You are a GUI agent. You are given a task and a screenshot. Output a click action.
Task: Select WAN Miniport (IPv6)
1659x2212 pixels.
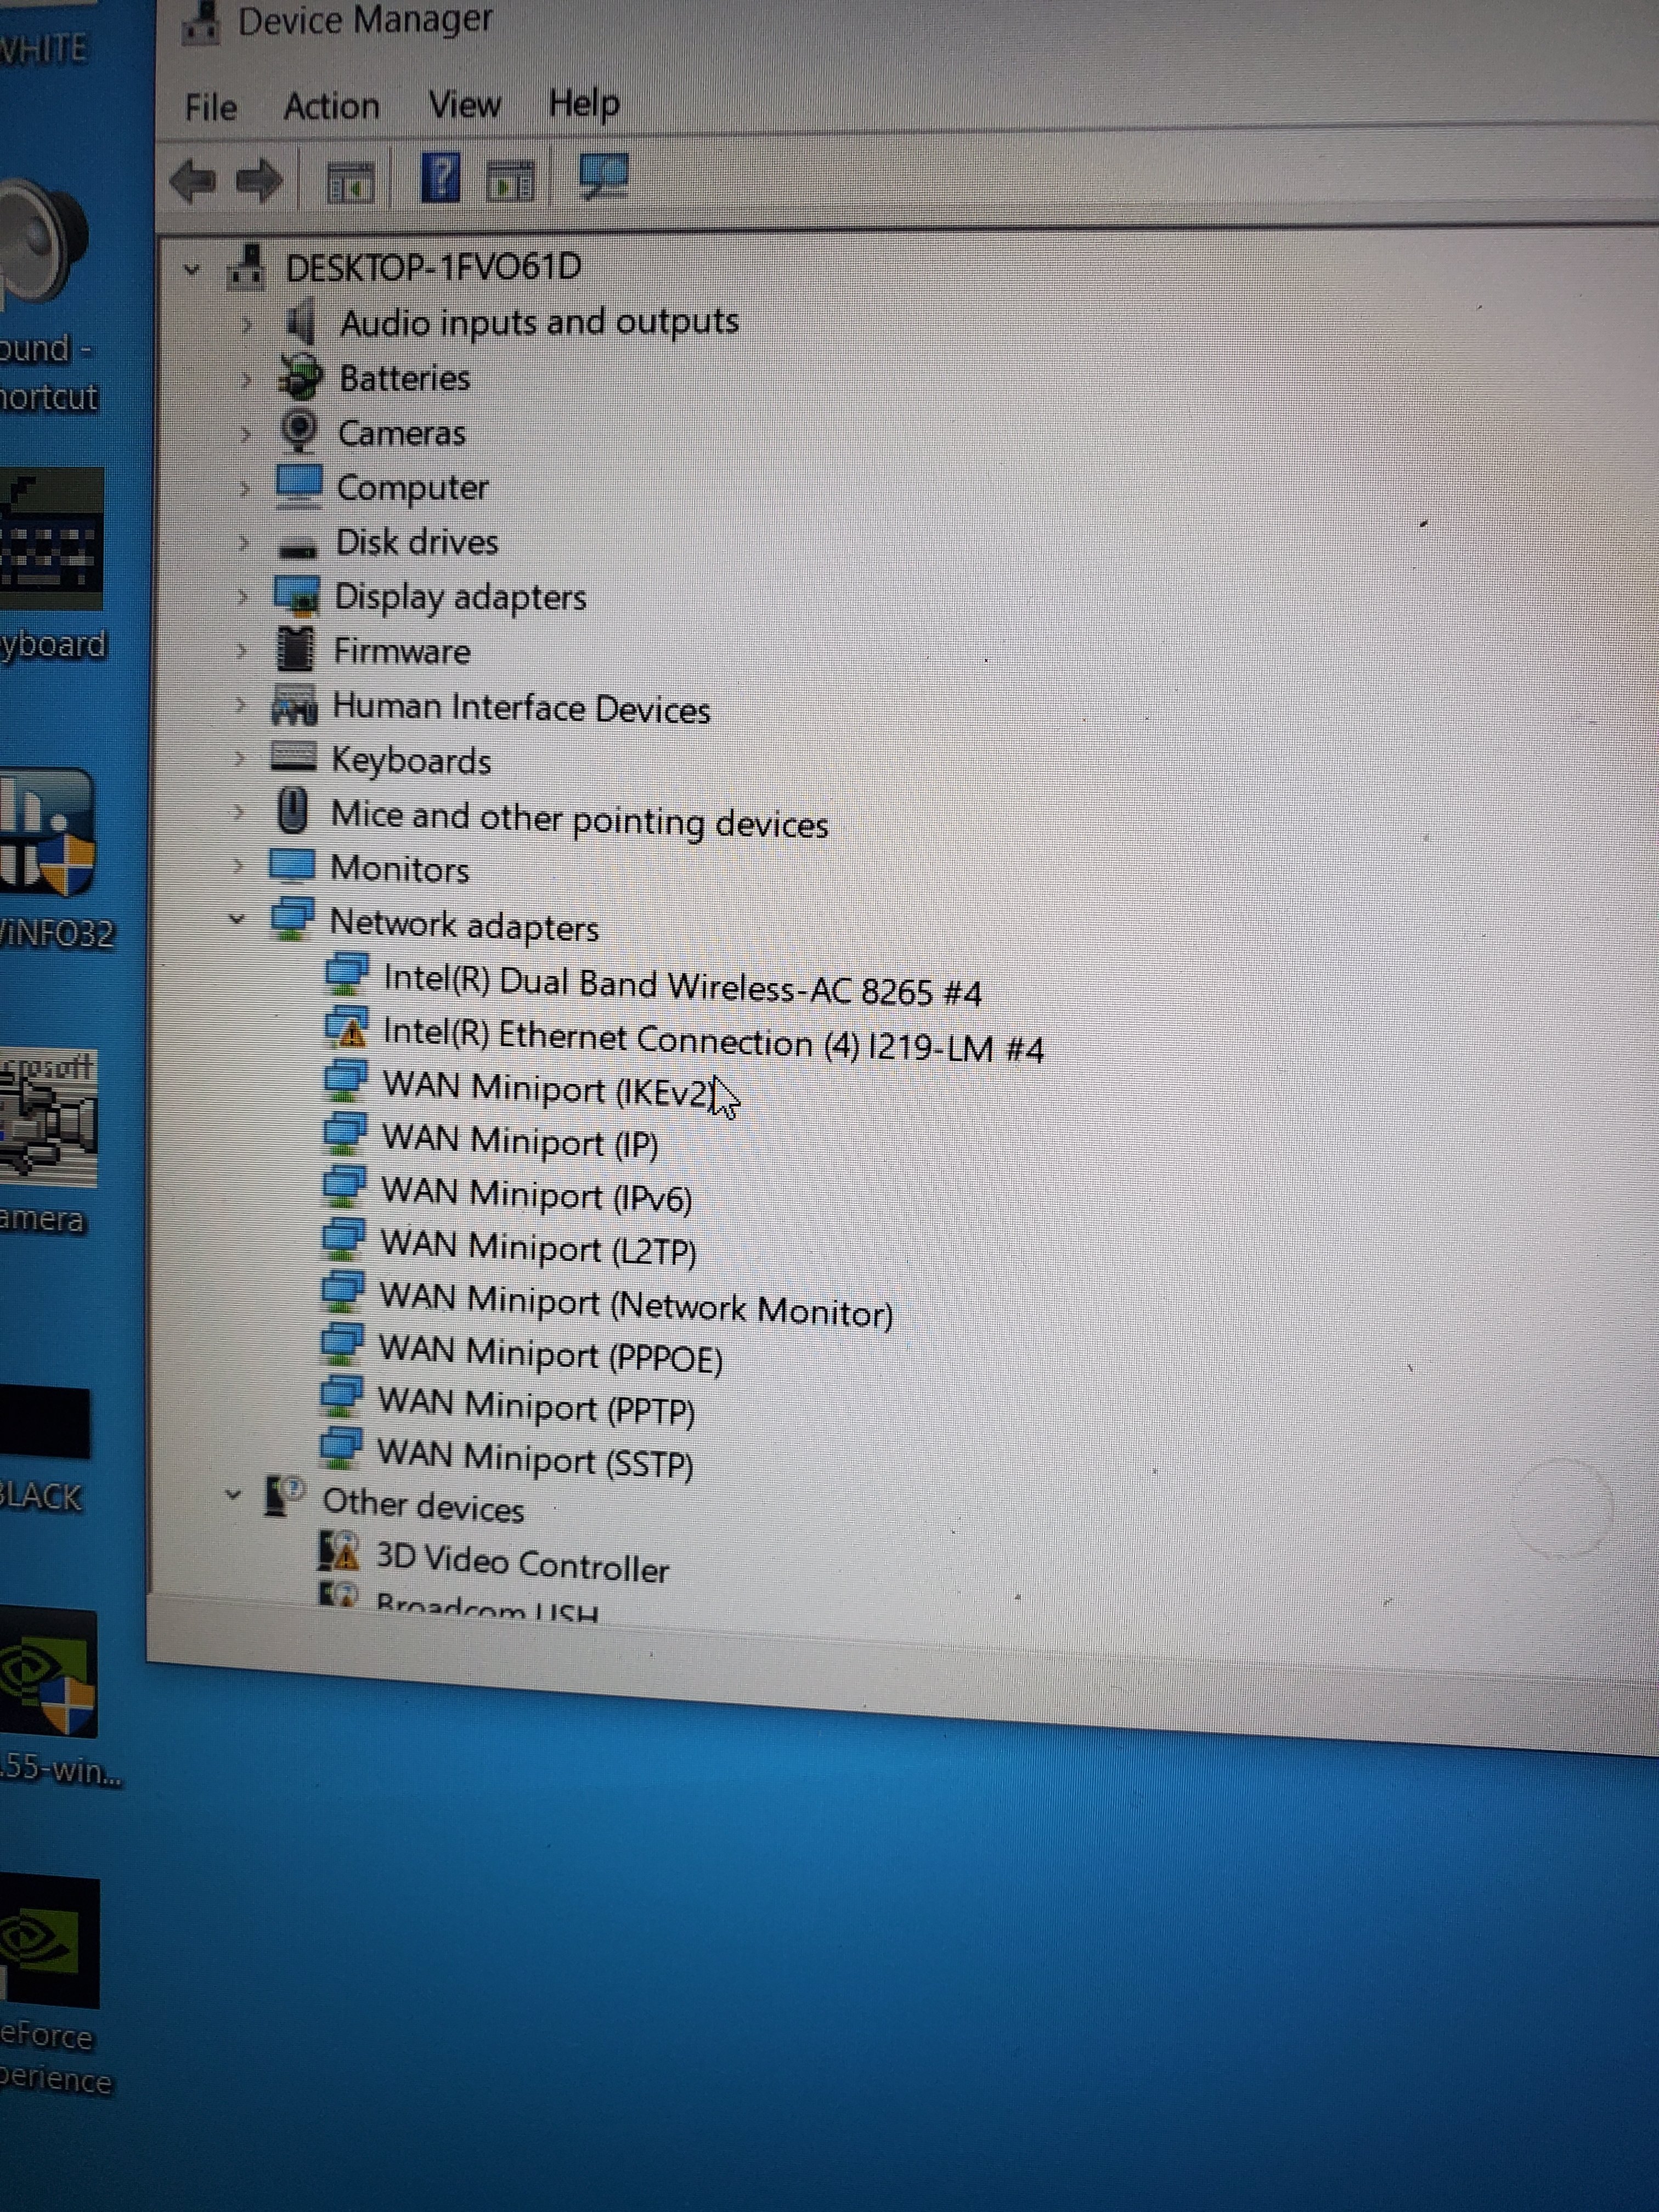(536, 1194)
